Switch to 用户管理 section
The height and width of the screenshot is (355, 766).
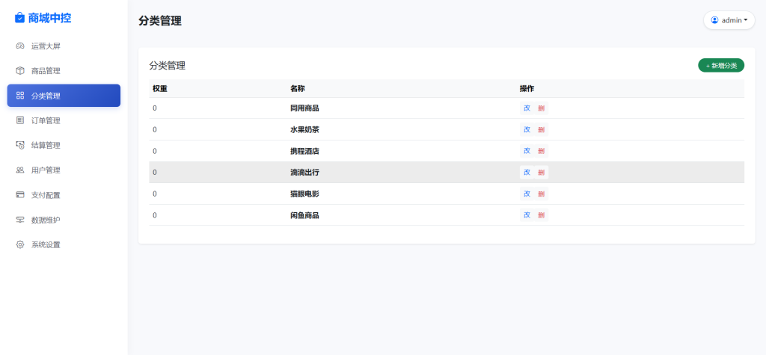(64, 170)
